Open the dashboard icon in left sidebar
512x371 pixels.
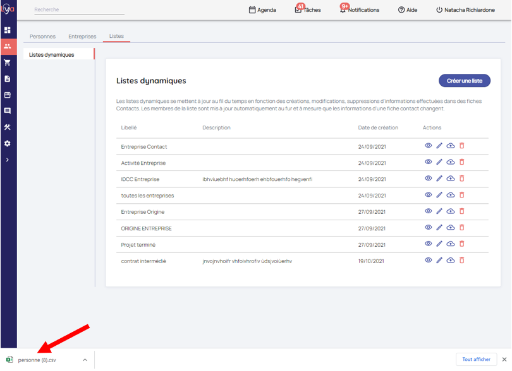click(8, 30)
